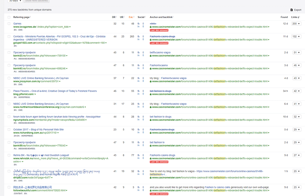
Task: Click the Export file icon
Action: (292, 10)
